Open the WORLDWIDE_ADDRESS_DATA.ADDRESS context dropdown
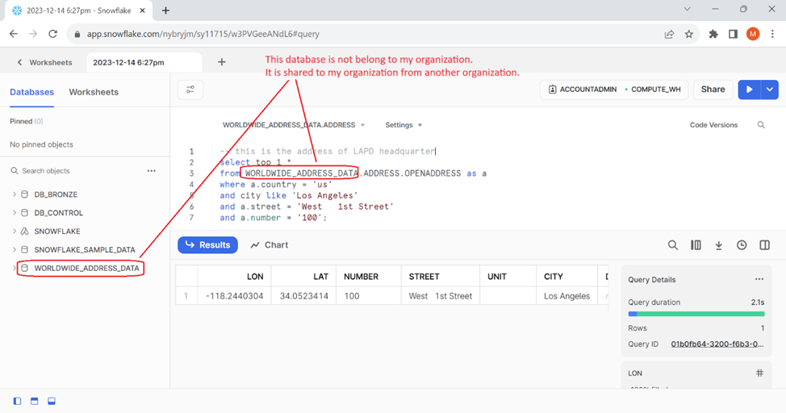786x413 pixels. click(x=294, y=125)
